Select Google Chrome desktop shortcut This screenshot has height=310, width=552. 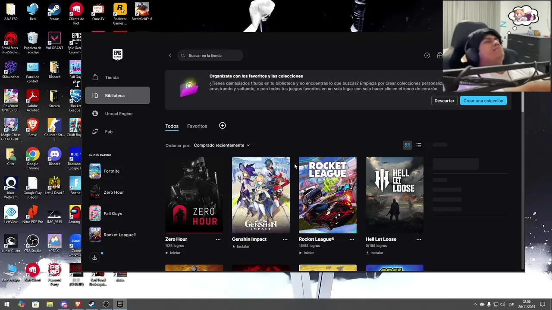point(33,158)
